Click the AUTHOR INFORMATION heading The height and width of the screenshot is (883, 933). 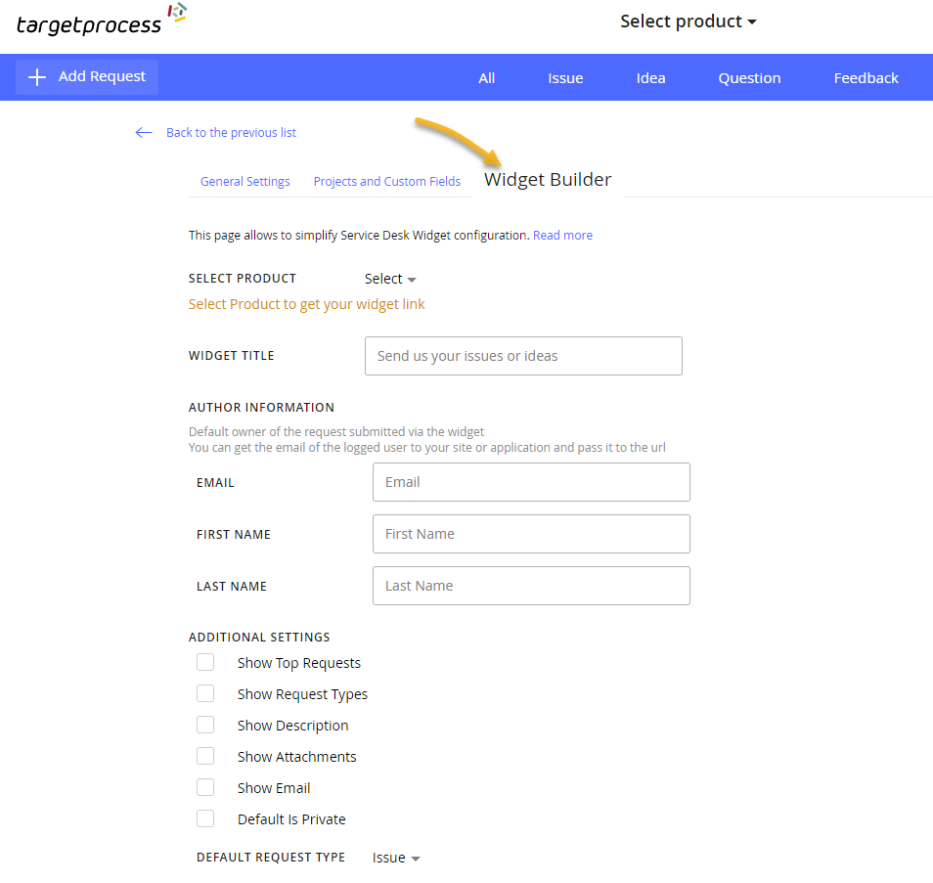261,408
